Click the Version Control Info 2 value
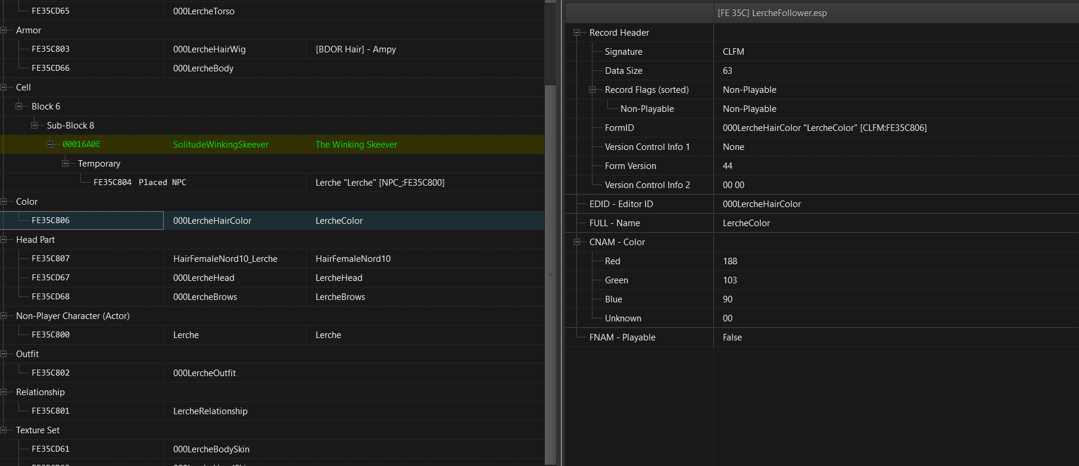The width and height of the screenshot is (1079, 466). pos(734,185)
